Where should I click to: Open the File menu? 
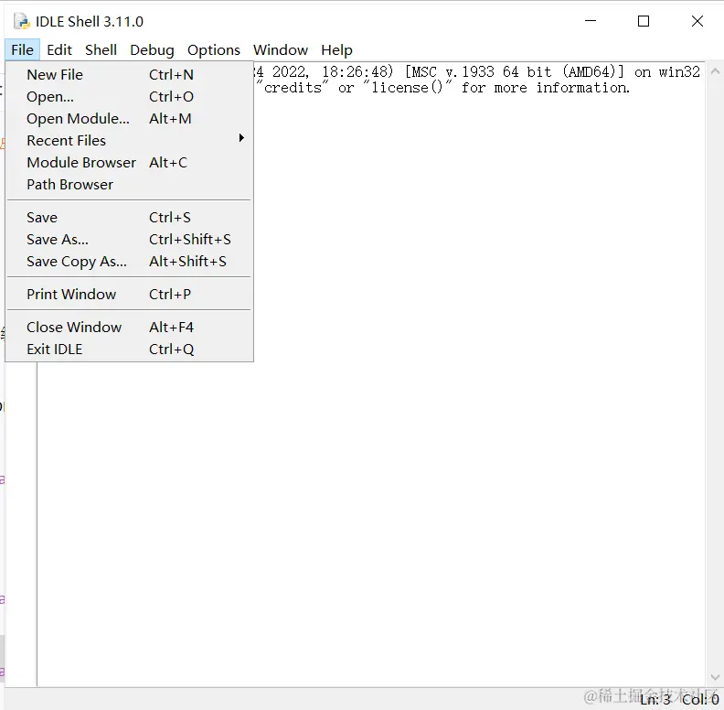22,49
